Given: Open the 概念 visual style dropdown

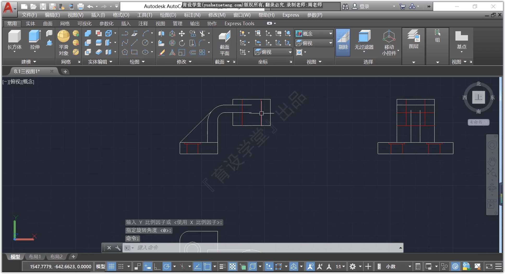Looking at the screenshot, I should click(314, 34).
